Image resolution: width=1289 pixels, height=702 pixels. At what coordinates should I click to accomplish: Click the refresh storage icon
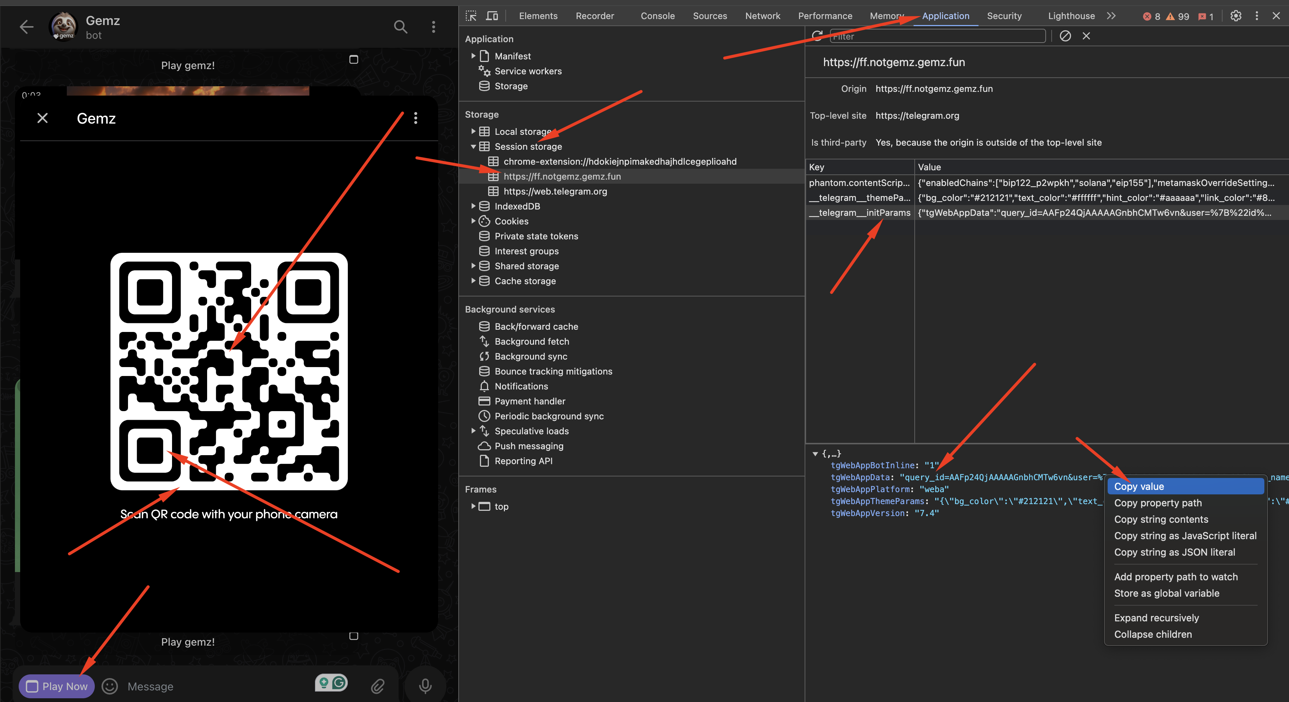(x=817, y=36)
